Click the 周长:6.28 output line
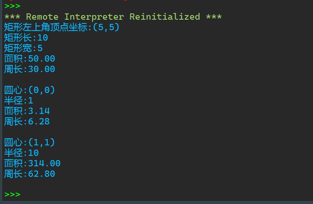Image resolution: width=313 pixels, height=204 pixels. click(26, 121)
